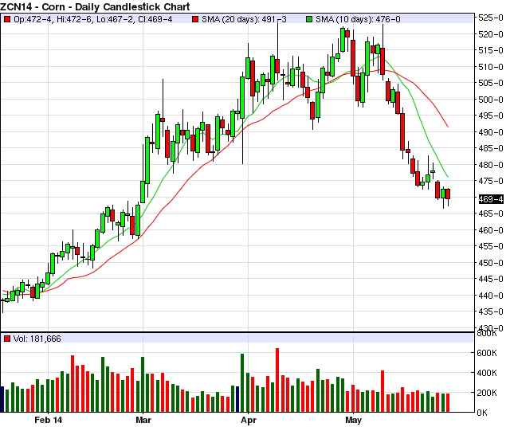Click the red OHLC legend swatch before 'Op:472-4'
510x427 pixels.
tap(7, 19)
